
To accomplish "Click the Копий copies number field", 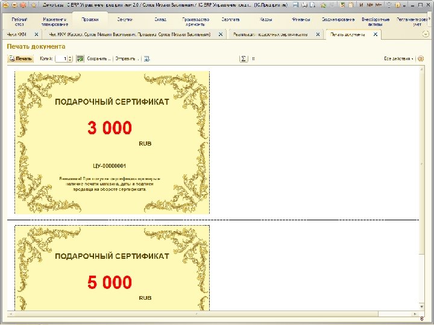I will point(61,58).
